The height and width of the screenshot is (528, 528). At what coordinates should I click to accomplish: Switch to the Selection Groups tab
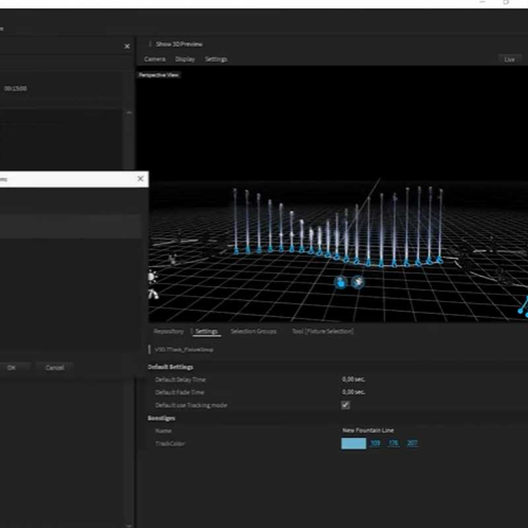[x=253, y=331]
